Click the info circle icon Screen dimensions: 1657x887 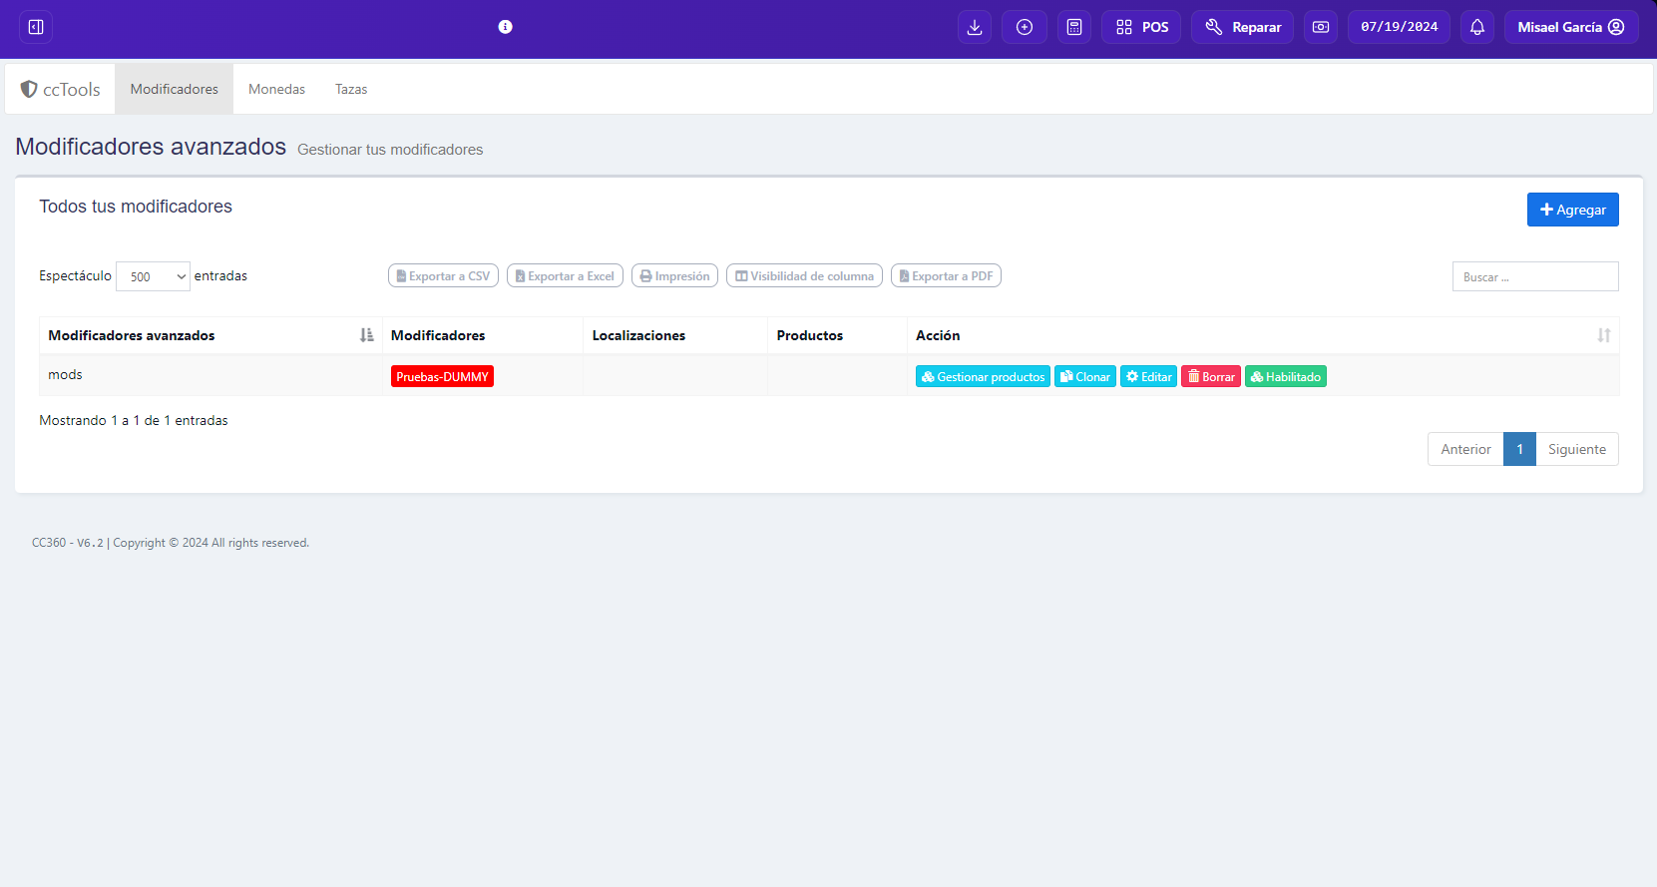[505, 27]
